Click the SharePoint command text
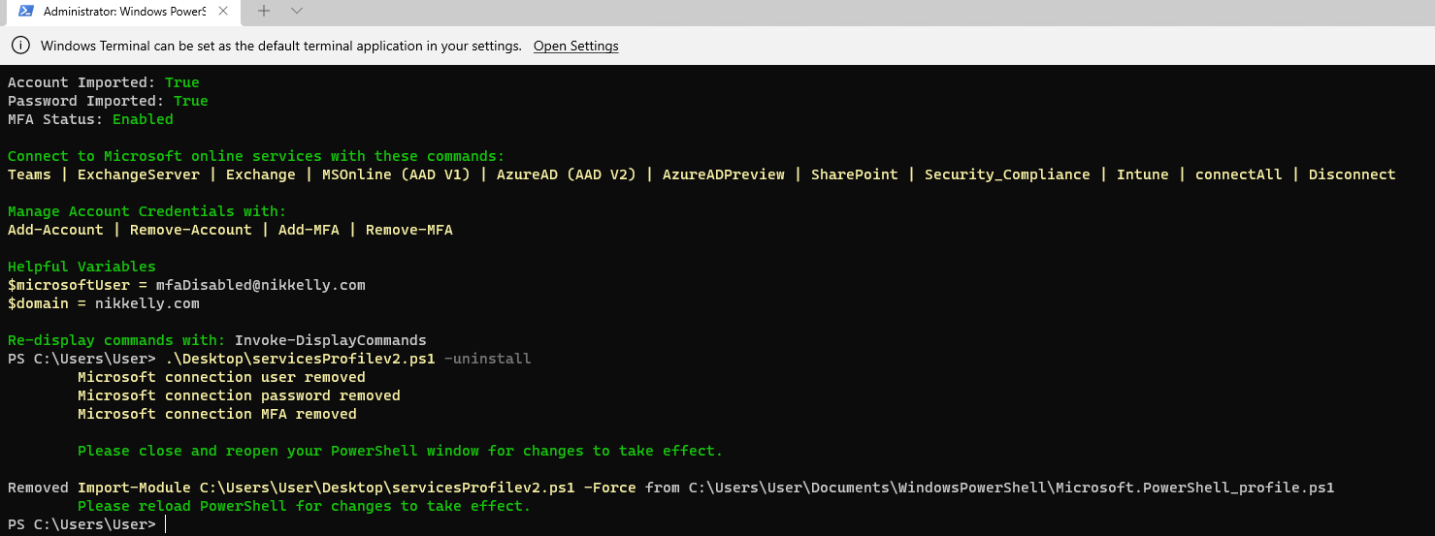Image resolution: width=1435 pixels, height=536 pixels. tap(855, 174)
